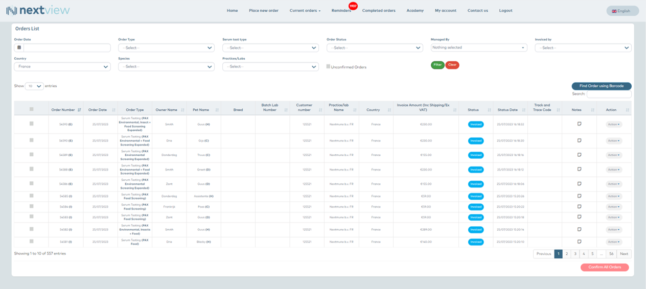This screenshot has width=646, height=289.
Task: Go to Place new order
Action: click(x=264, y=11)
